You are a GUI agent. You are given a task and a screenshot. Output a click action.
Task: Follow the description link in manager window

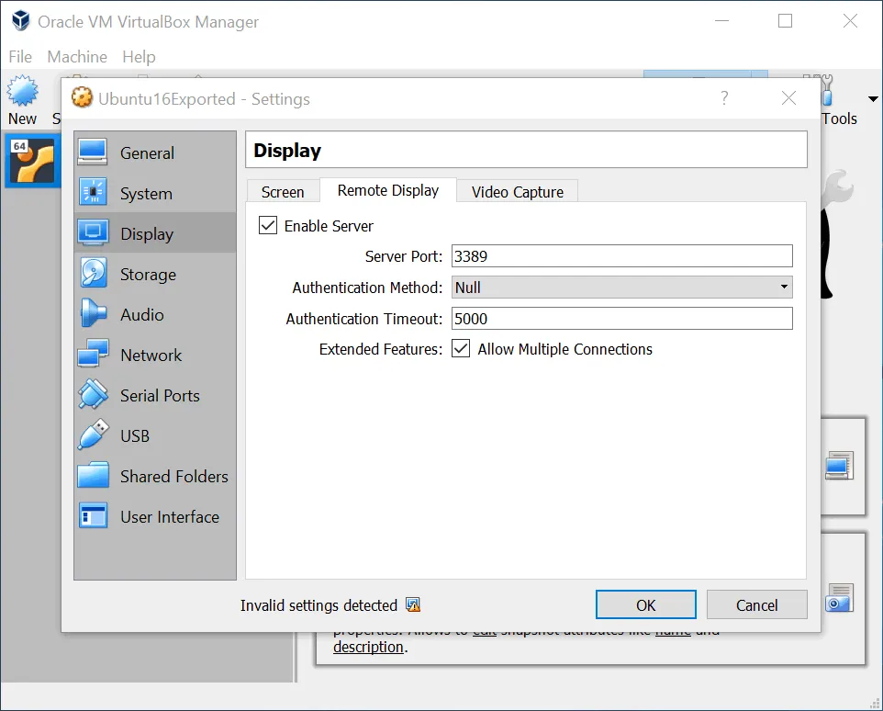pos(368,647)
